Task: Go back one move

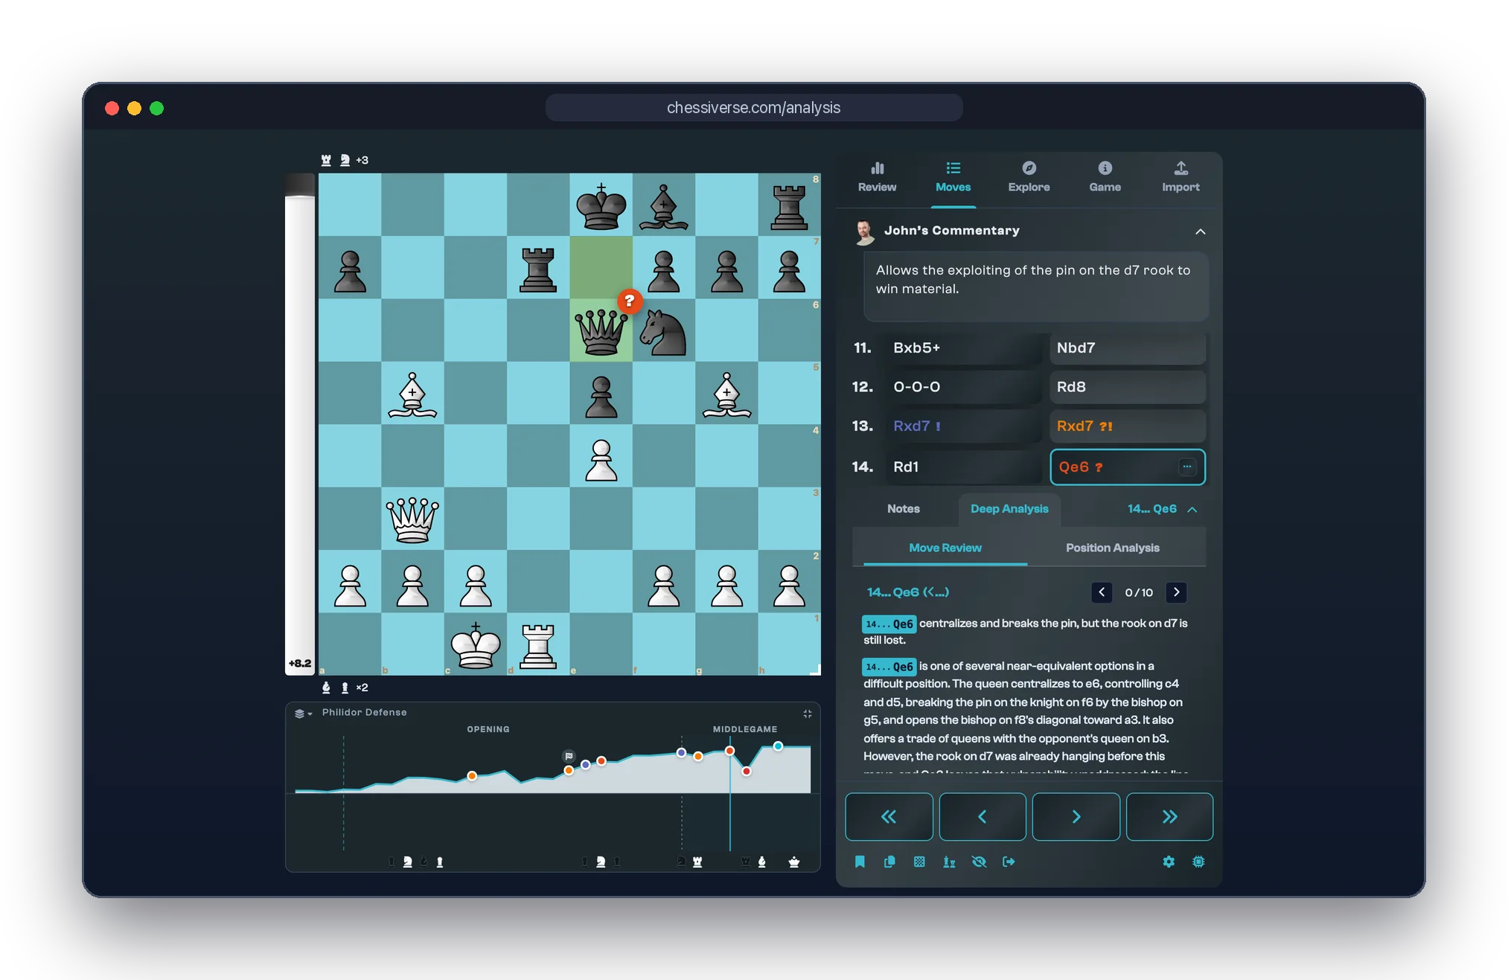Action: click(x=983, y=816)
